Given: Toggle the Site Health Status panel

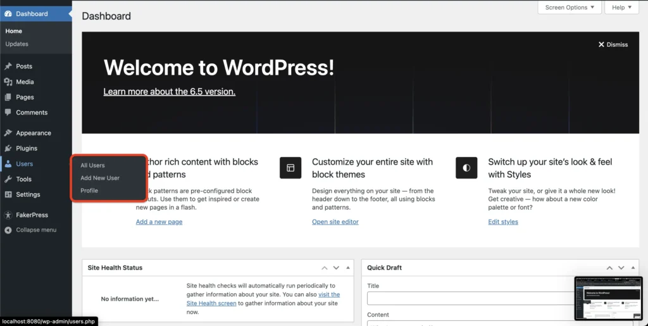Looking at the screenshot, I should (x=348, y=268).
